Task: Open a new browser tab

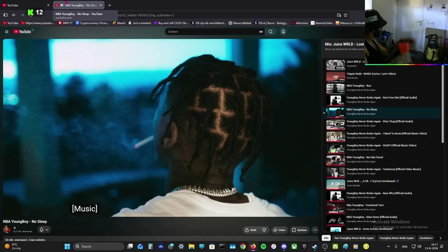Action: 110,5
